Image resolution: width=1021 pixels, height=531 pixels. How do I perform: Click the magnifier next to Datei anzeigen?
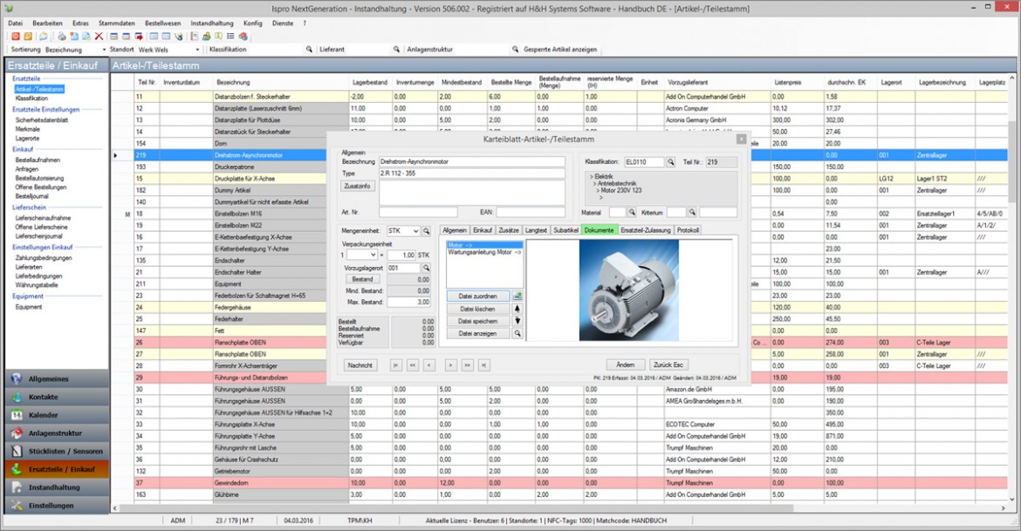[x=517, y=333]
